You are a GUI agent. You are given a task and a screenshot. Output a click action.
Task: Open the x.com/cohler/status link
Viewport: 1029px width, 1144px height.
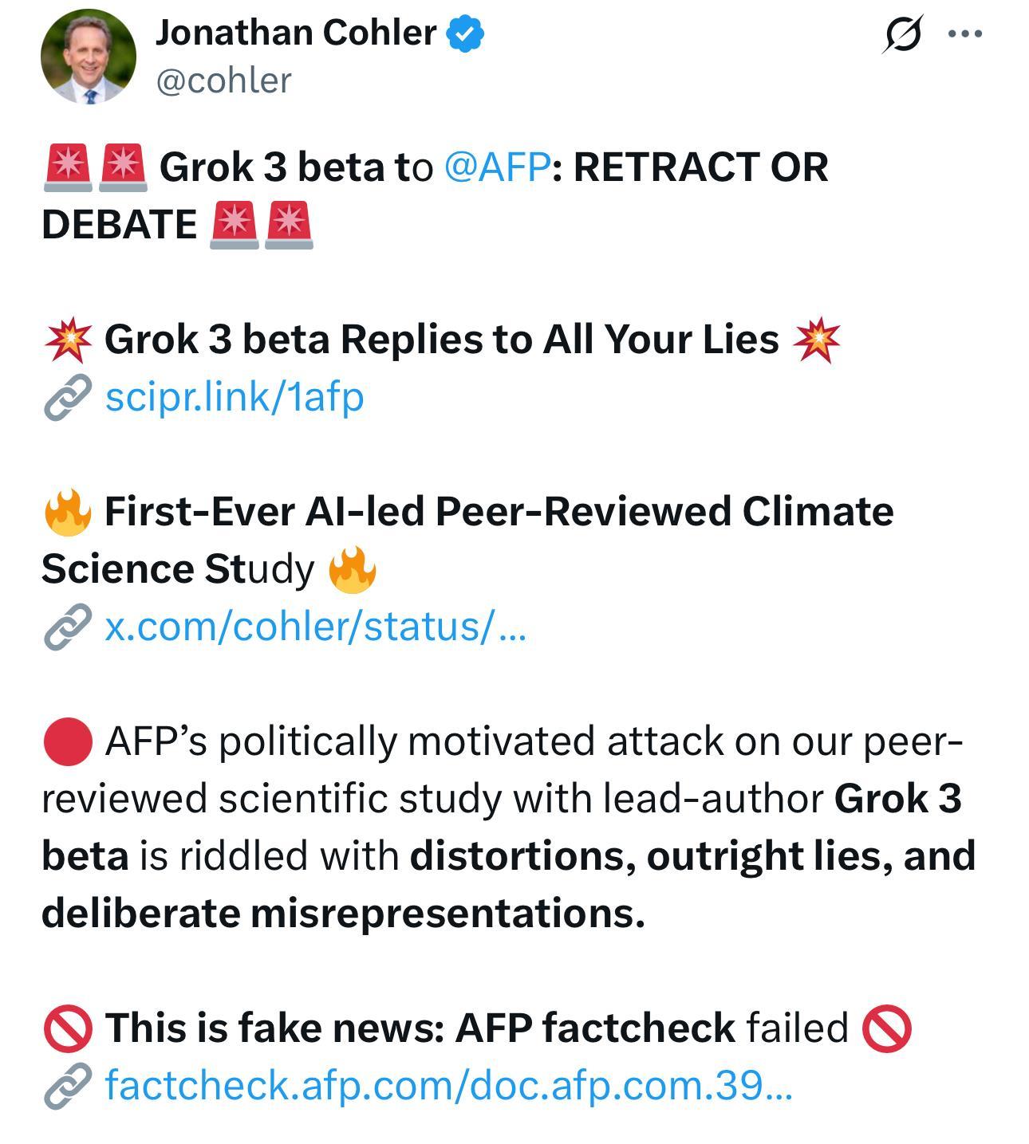pyautogui.click(x=316, y=626)
